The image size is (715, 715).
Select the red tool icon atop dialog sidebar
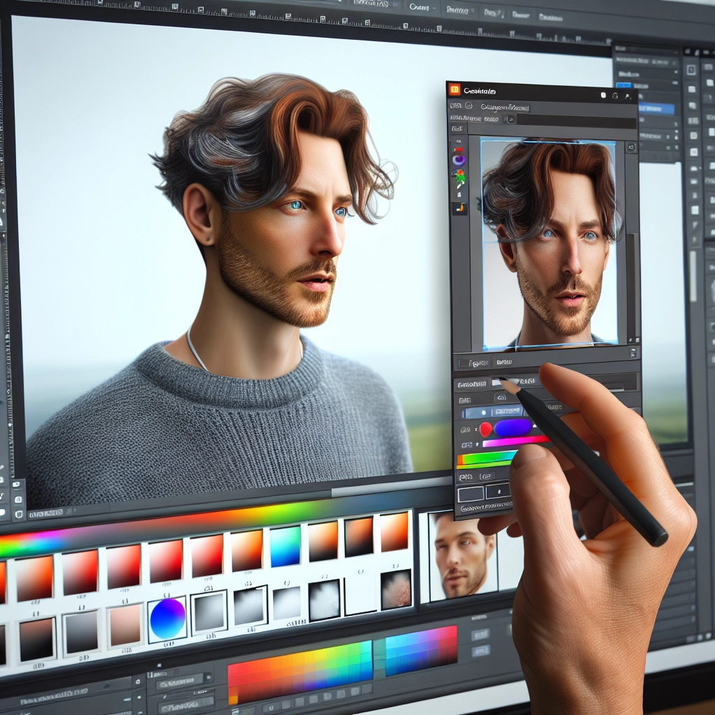pyautogui.click(x=458, y=149)
